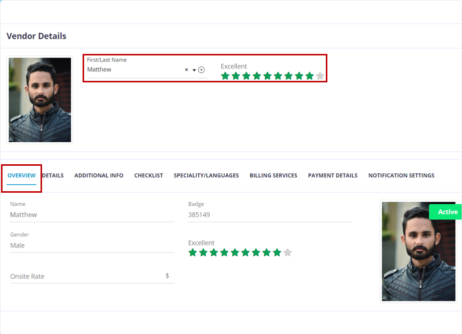The width and height of the screenshot is (462, 334).
Task: Click the Onsite Rate input field
Action: pyautogui.click(x=85, y=276)
